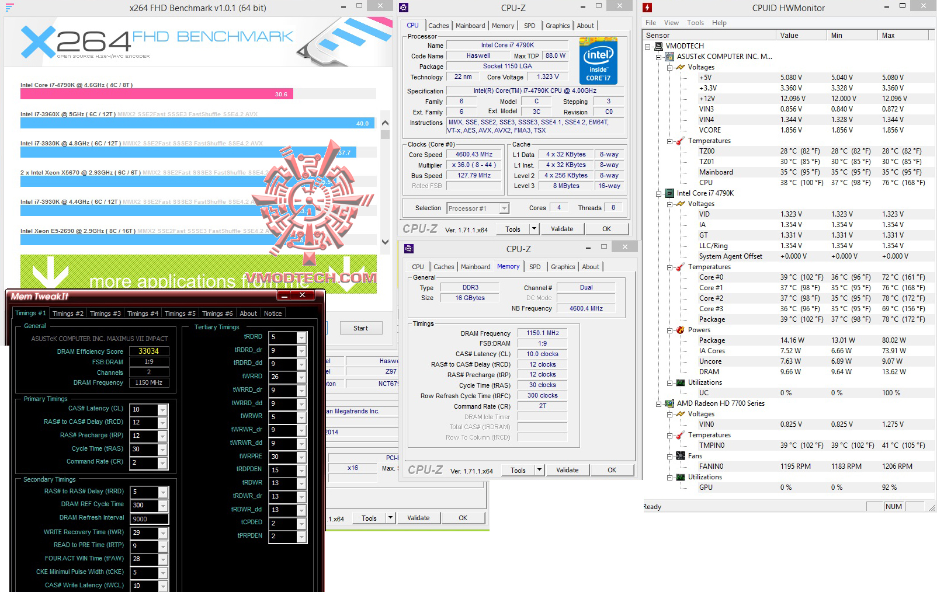Click the 'more applications' green banner in x264
The image size is (937, 592).
pos(199,274)
